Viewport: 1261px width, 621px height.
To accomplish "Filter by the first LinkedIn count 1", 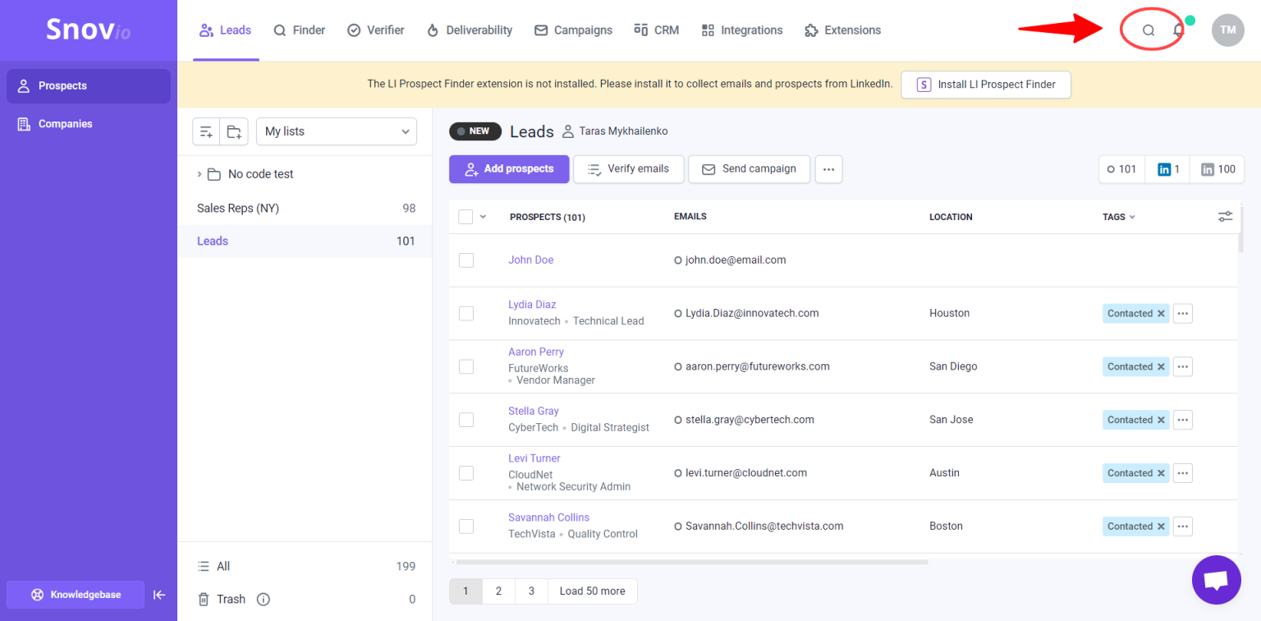I will coord(1167,169).
